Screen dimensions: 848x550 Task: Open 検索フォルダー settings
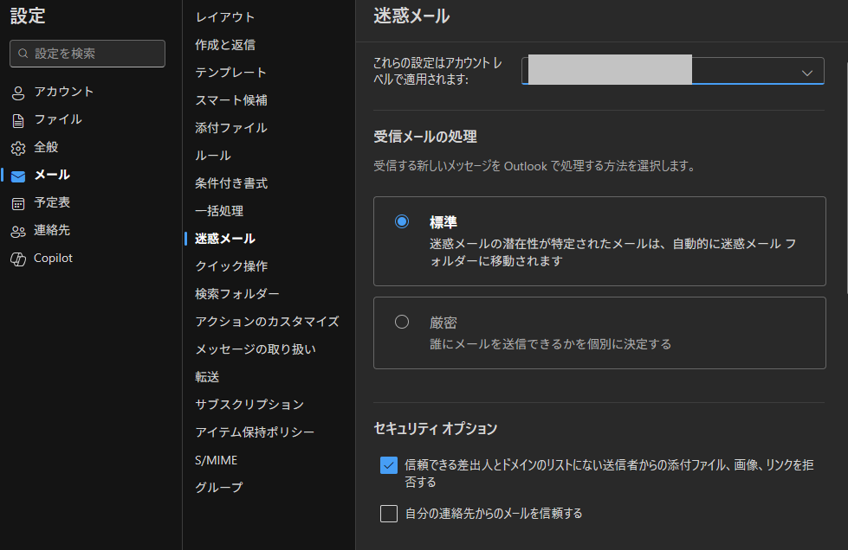[x=237, y=294]
